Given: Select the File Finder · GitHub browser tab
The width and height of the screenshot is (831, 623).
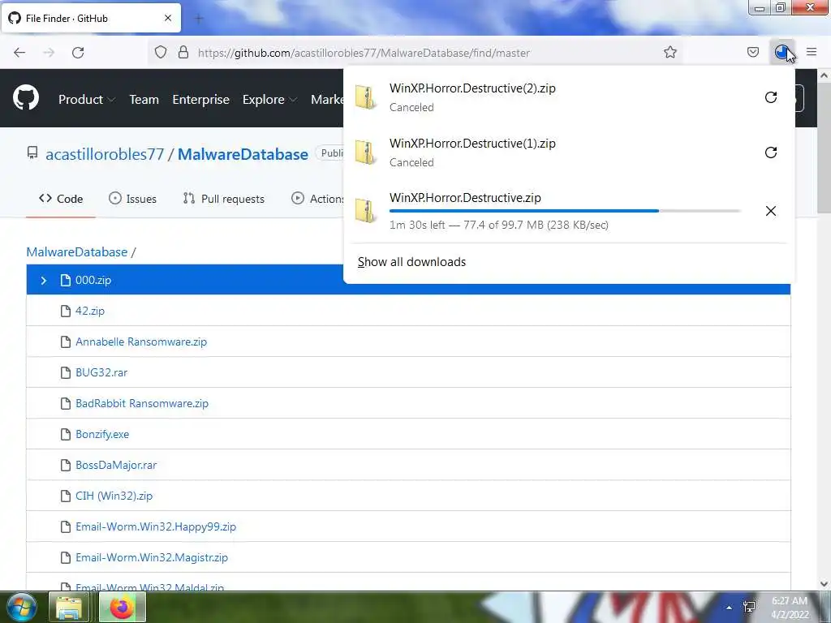Looking at the screenshot, I should tap(91, 18).
